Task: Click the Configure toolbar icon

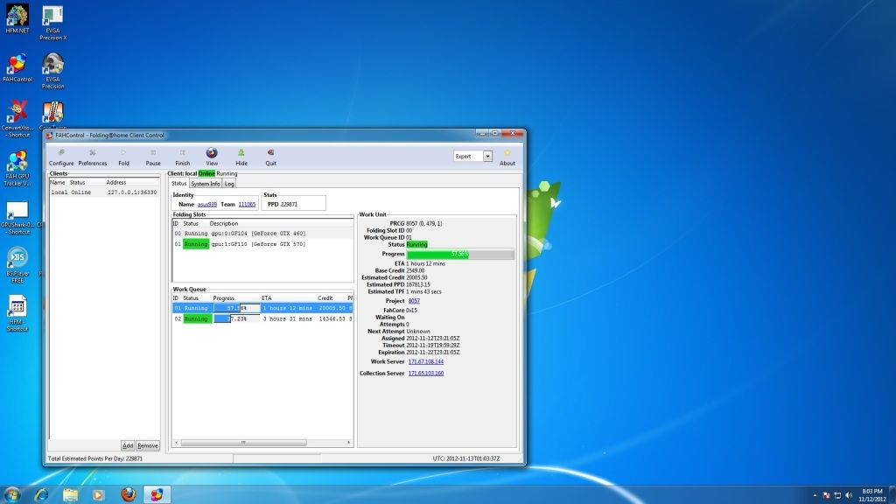Action: (x=61, y=154)
